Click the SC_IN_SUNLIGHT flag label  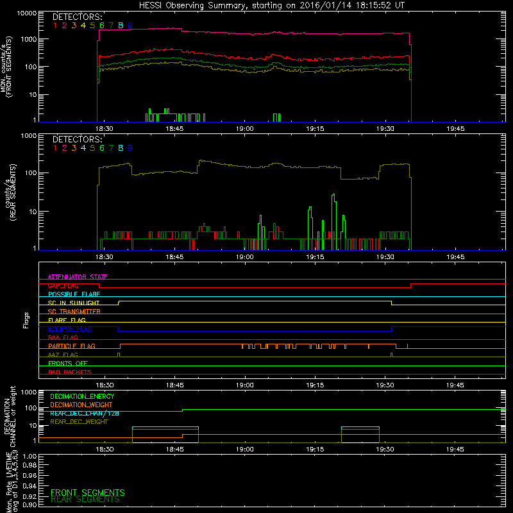[74, 303]
